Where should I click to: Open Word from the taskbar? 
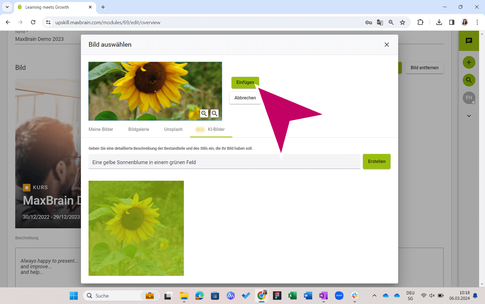308,296
